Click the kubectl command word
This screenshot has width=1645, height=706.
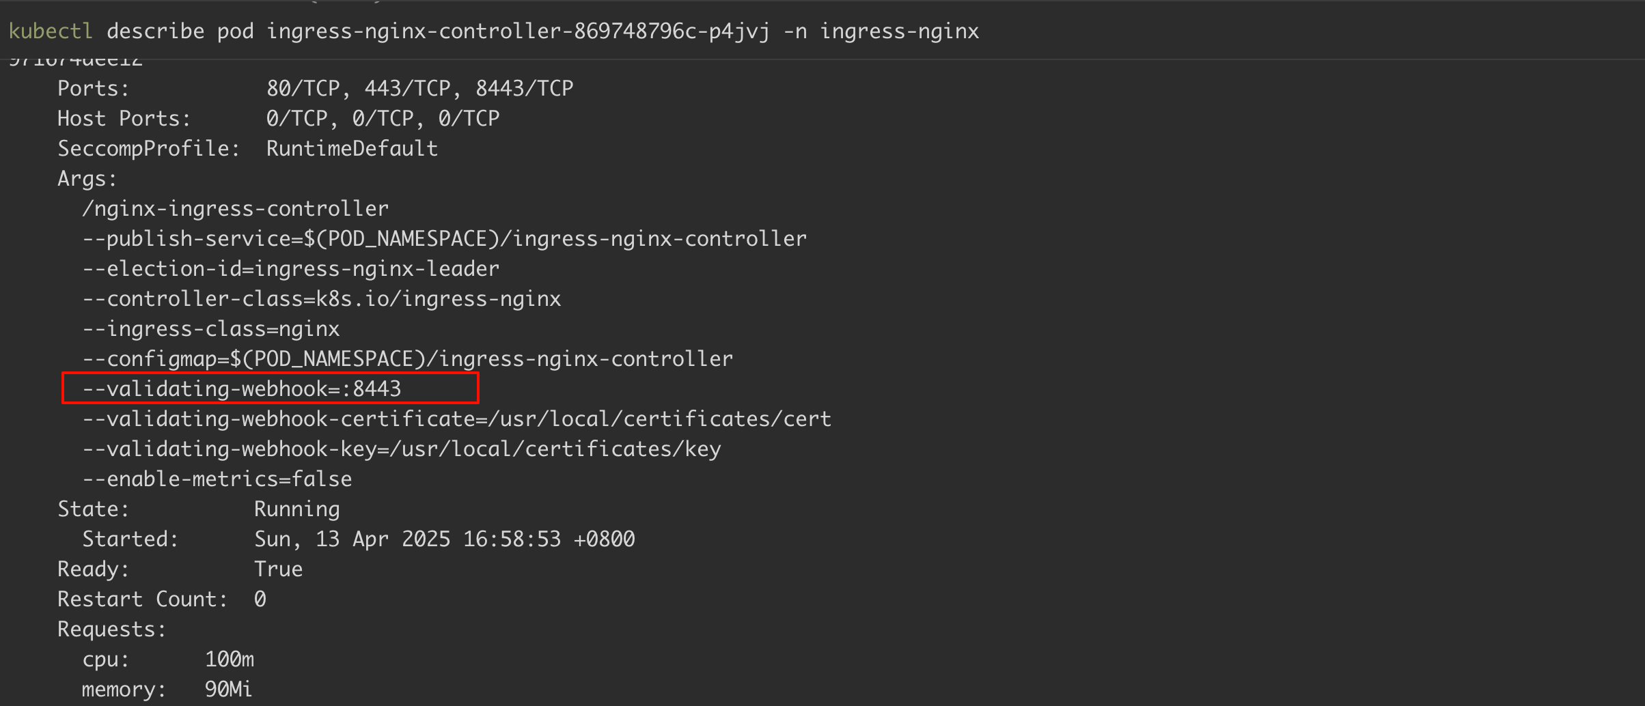click(50, 31)
